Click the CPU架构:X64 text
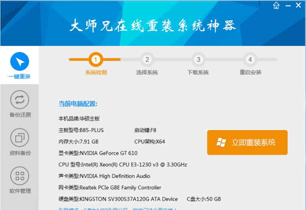The height and width of the screenshot is (210, 306). click(149, 142)
